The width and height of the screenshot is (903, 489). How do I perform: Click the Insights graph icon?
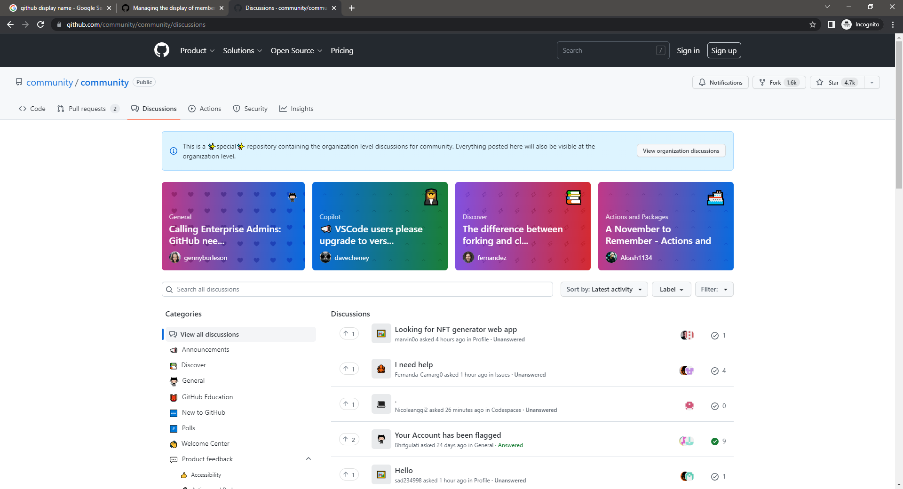[x=283, y=109]
